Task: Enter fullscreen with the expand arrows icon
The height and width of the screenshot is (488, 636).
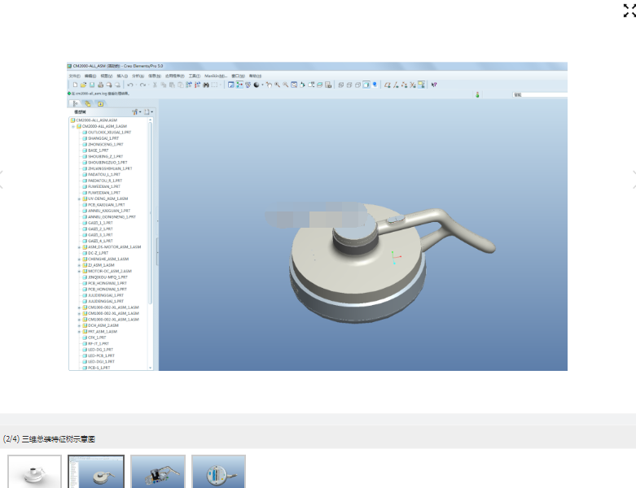Action: coord(629,10)
